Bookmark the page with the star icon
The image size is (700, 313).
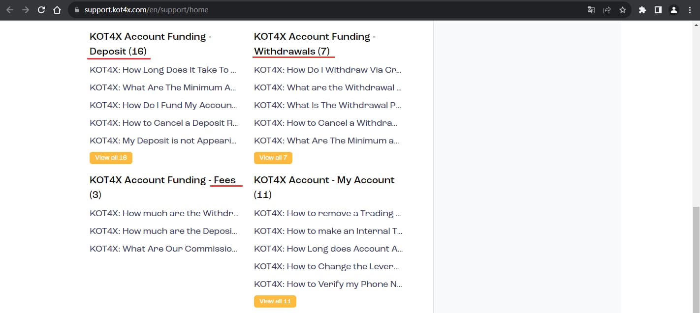tap(623, 10)
